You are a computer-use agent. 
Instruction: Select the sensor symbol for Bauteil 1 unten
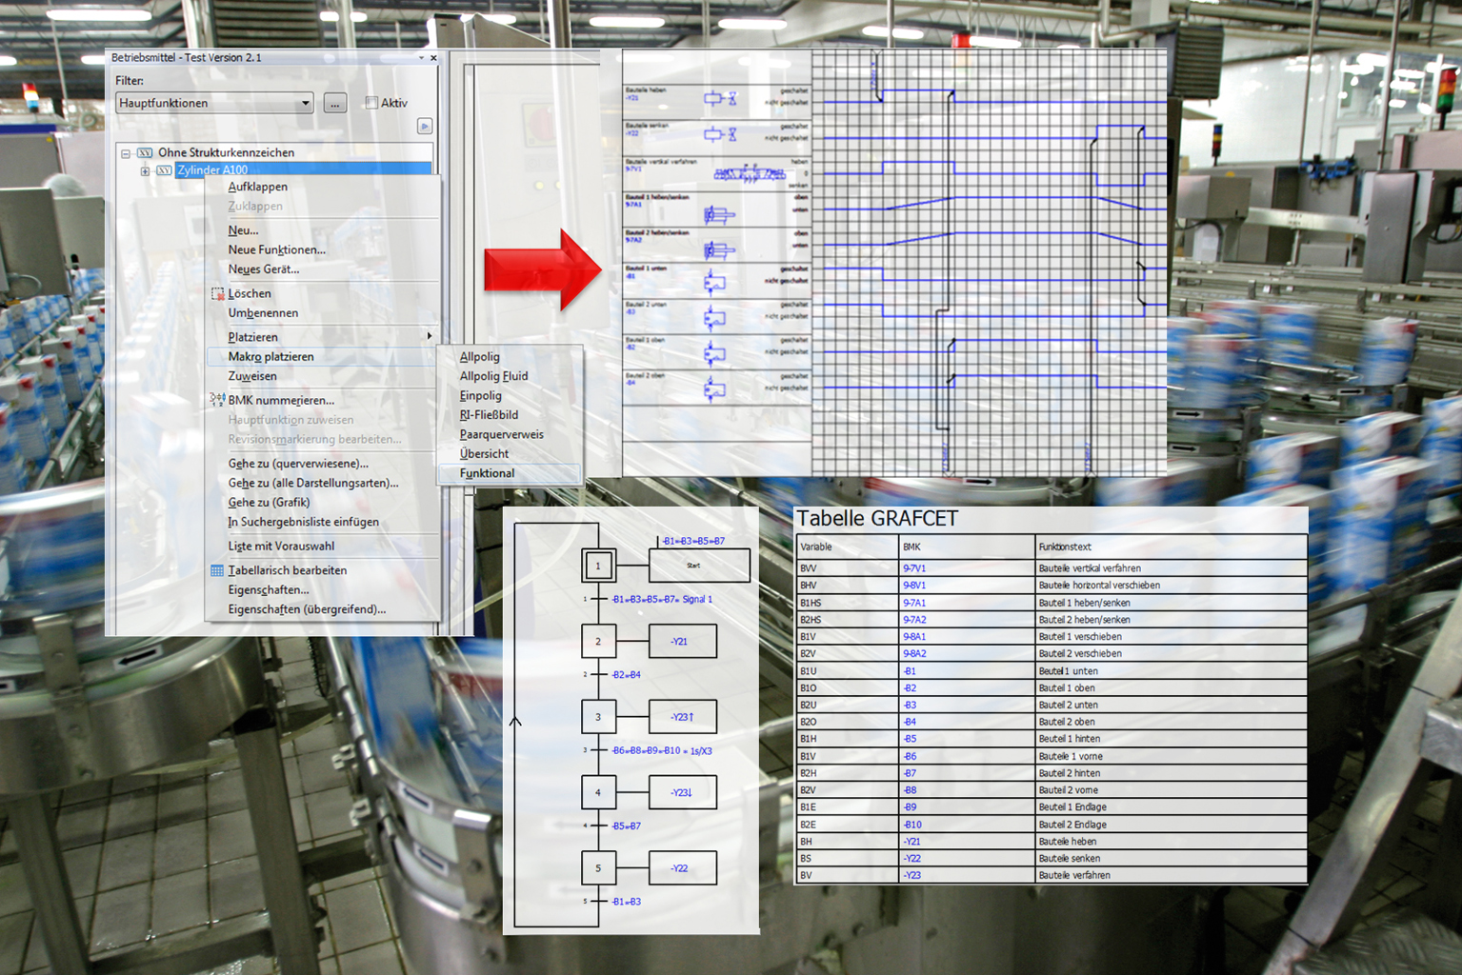(714, 282)
